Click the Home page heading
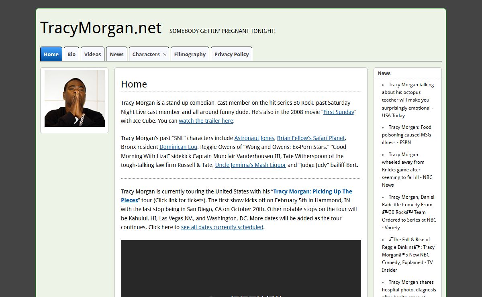The height and width of the screenshot is (297, 482). coord(134,84)
